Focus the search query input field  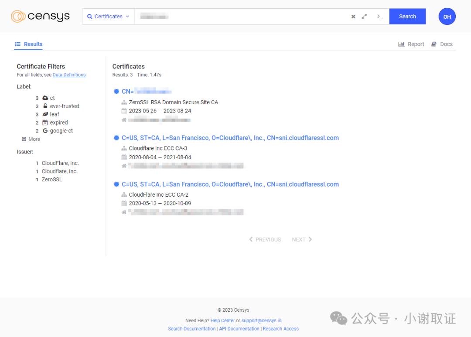242,17
